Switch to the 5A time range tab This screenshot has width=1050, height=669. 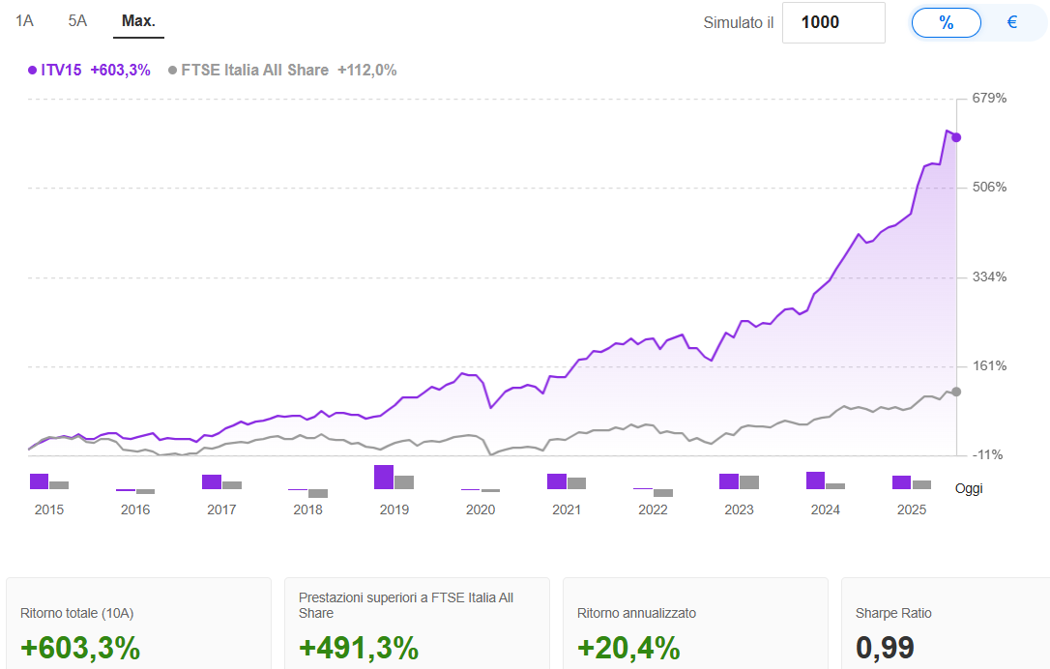77,21
